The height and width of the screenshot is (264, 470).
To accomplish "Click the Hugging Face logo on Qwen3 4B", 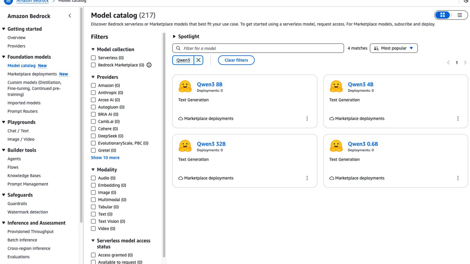I will click(336, 87).
